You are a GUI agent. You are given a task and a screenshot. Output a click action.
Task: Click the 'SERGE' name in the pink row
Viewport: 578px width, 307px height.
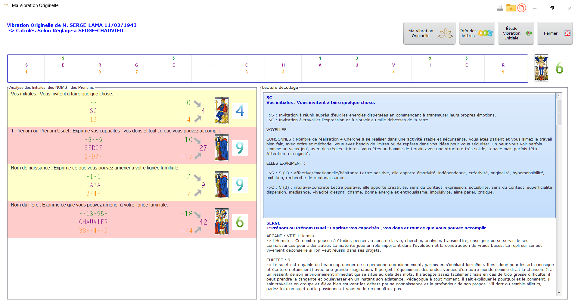pos(93,148)
